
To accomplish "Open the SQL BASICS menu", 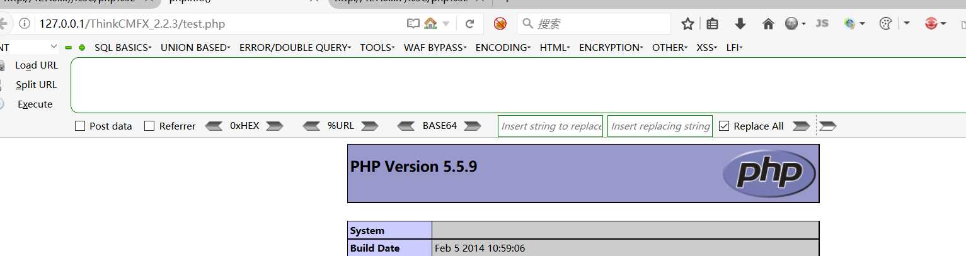I will tap(123, 47).
